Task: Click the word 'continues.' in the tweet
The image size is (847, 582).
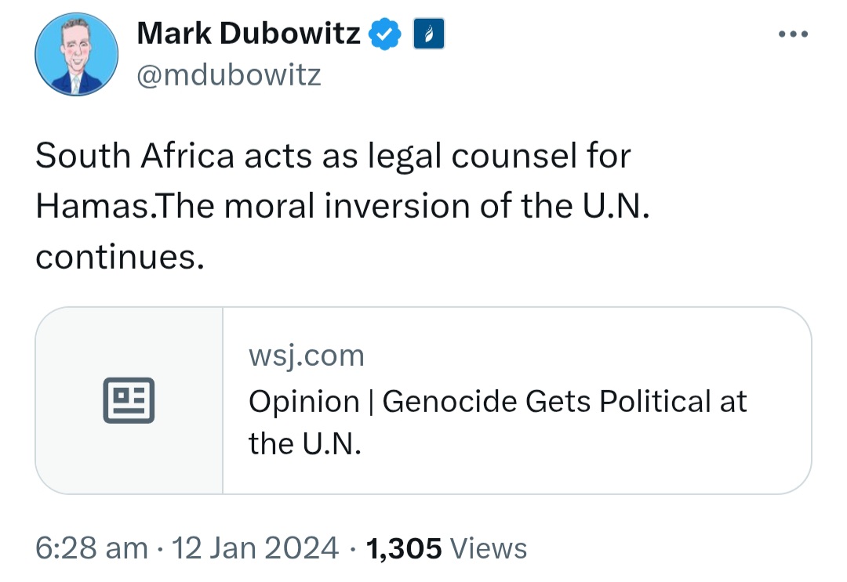Action: point(120,257)
